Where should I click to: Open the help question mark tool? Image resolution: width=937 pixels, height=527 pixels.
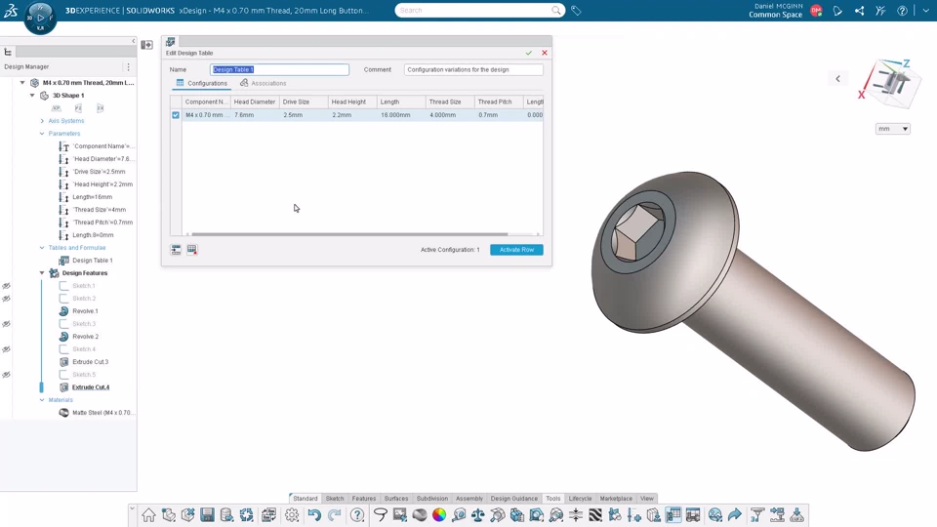(357, 515)
